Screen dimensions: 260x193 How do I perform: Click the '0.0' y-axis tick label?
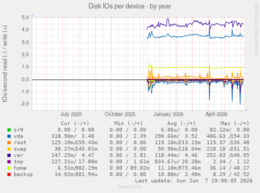pyautogui.click(x=25, y=80)
